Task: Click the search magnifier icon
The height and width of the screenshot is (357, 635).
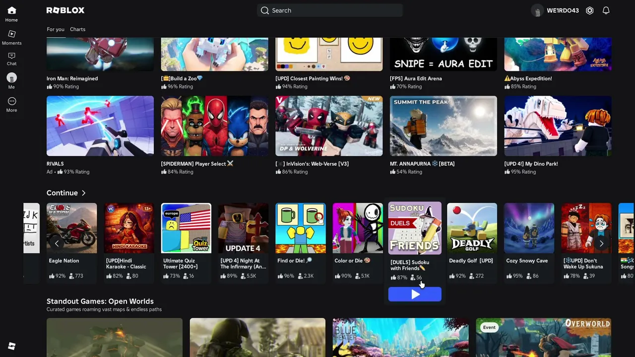Action: pos(265,10)
